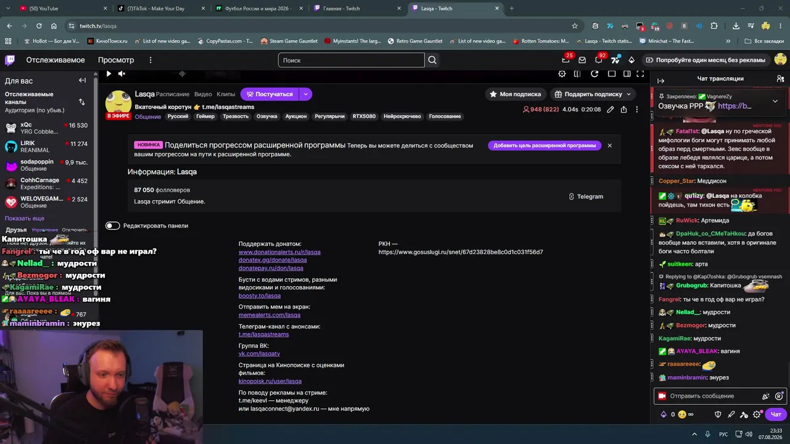The width and height of the screenshot is (790, 444).
Task: Click the 'Моя подписка' button
Action: 515,94
